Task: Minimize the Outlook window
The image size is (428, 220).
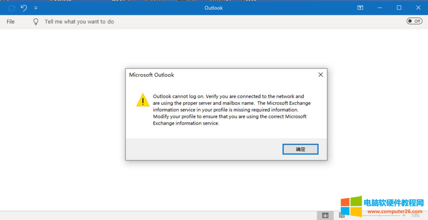Action: pyautogui.click(x=380, y=8)
